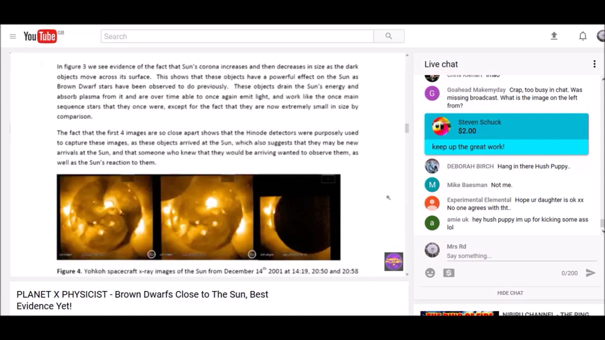Click the video title 'PLANET X PHYSICIST'
The width and height of the screenshot is (605, 340).
(x=142, y=300)
